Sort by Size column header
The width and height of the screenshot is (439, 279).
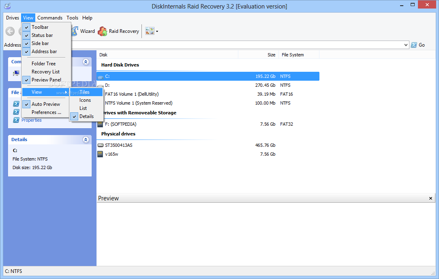point(259,55)
